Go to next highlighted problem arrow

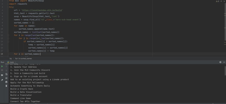pyautogui.click(x=224, y=1)
